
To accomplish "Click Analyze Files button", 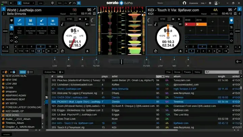I will click(50, 72).
